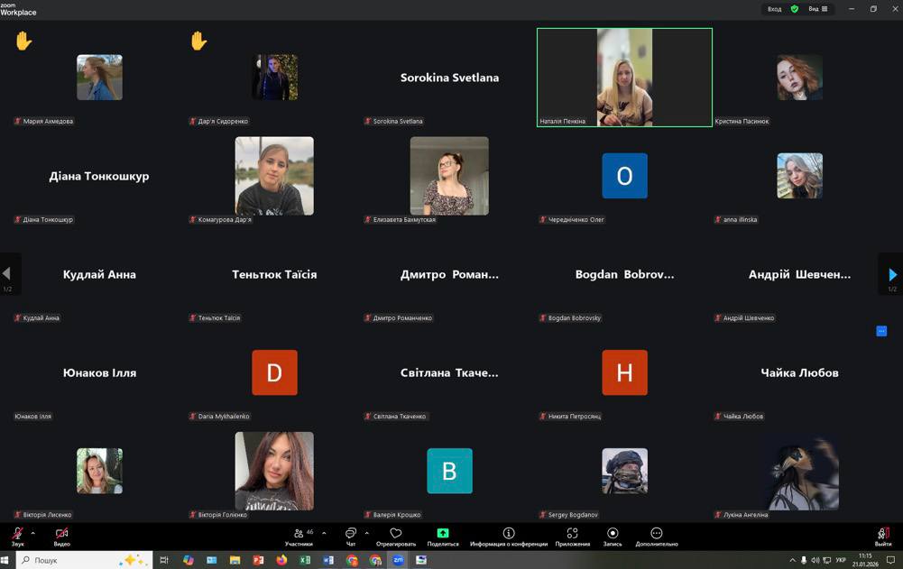Open the Чат chat panel

pos(351,534)
